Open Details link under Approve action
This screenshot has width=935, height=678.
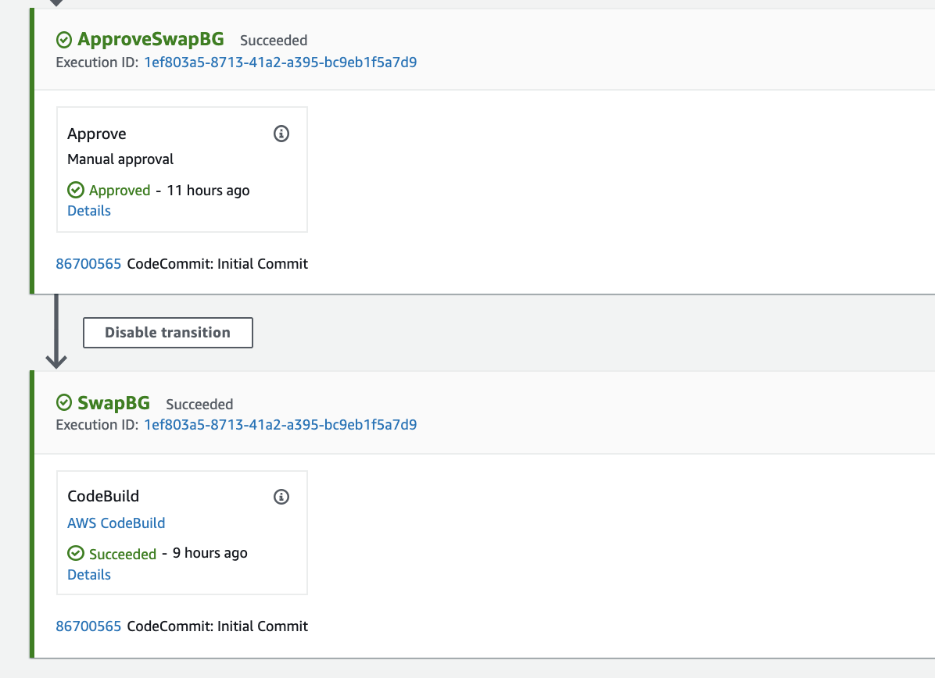coord(89,211)
